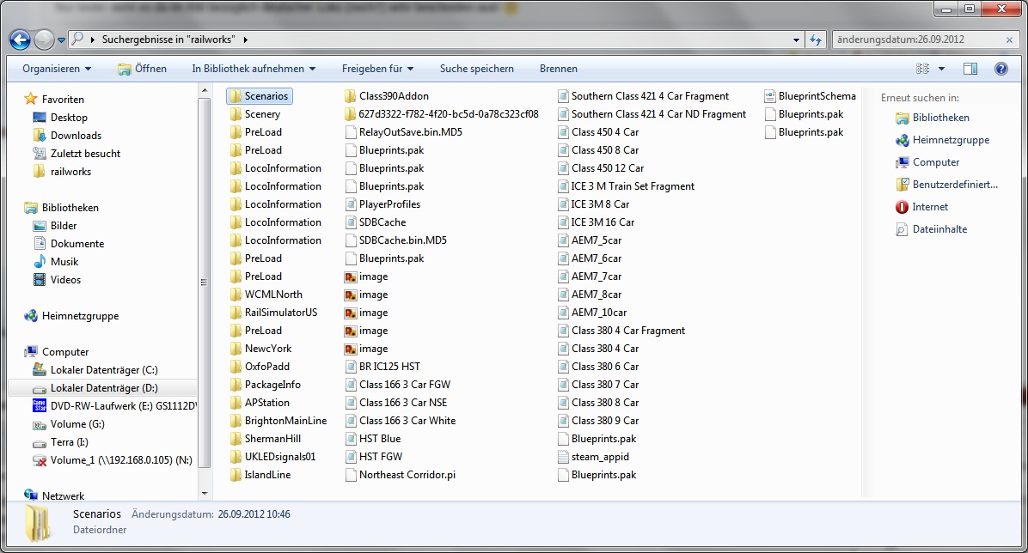Image resolution: width=1028 pixels, height=553 pixels.
Task: Open Freigeben für dropdown
Action: pos(377,69)
